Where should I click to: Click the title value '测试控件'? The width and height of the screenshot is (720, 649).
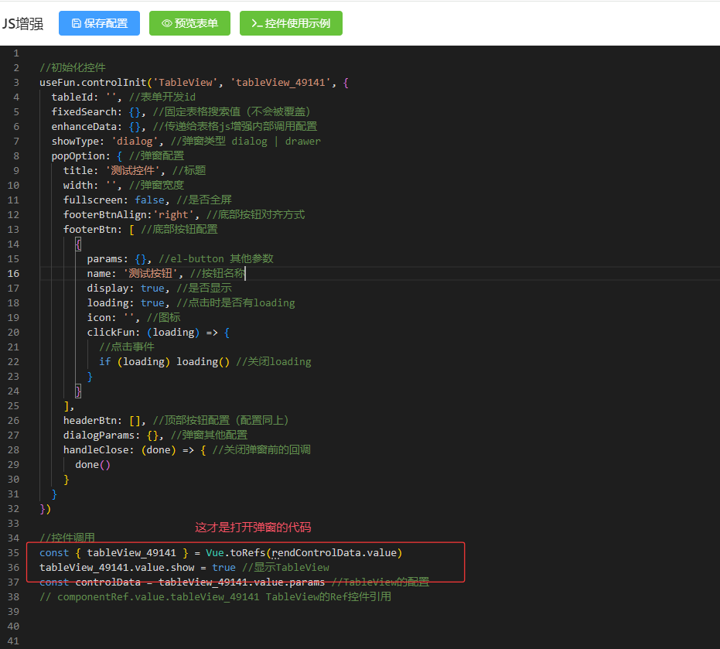tap(133, 170)
